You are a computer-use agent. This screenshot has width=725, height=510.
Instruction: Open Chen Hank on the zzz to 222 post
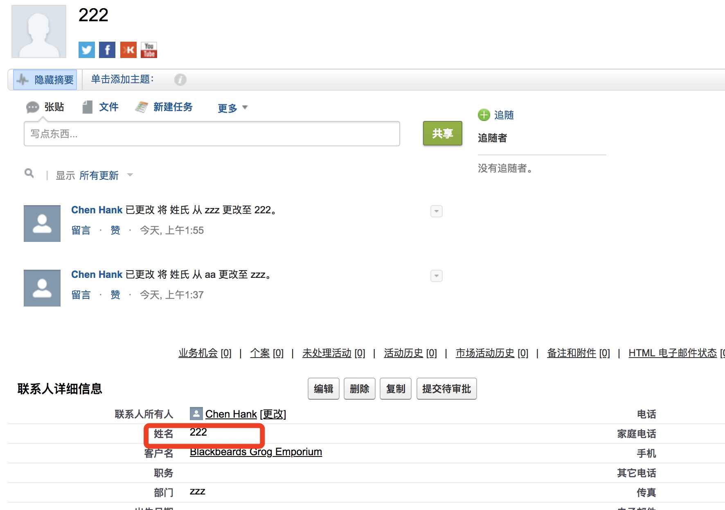[x=97, y=210]
